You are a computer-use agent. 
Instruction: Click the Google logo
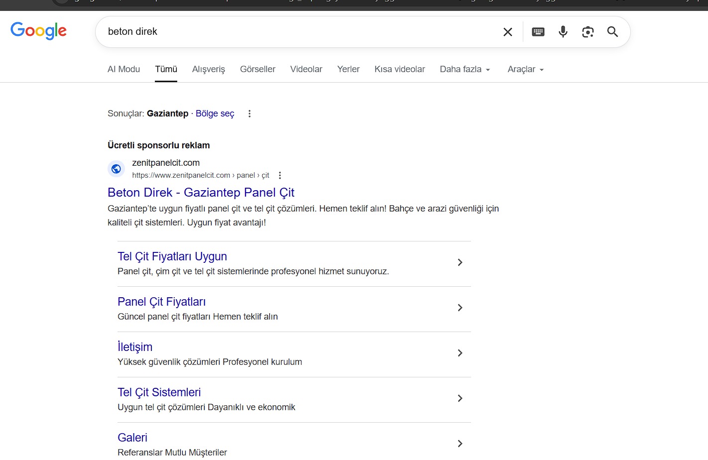click(x=38, y=31)
